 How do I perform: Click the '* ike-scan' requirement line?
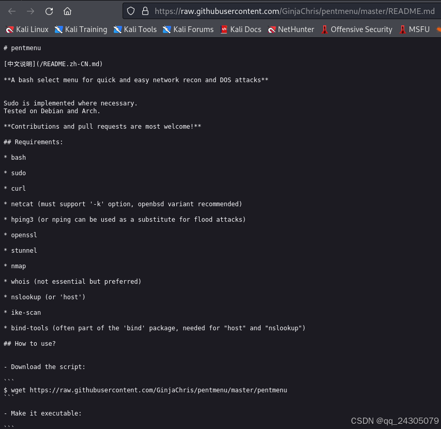[x=22, y=313]
